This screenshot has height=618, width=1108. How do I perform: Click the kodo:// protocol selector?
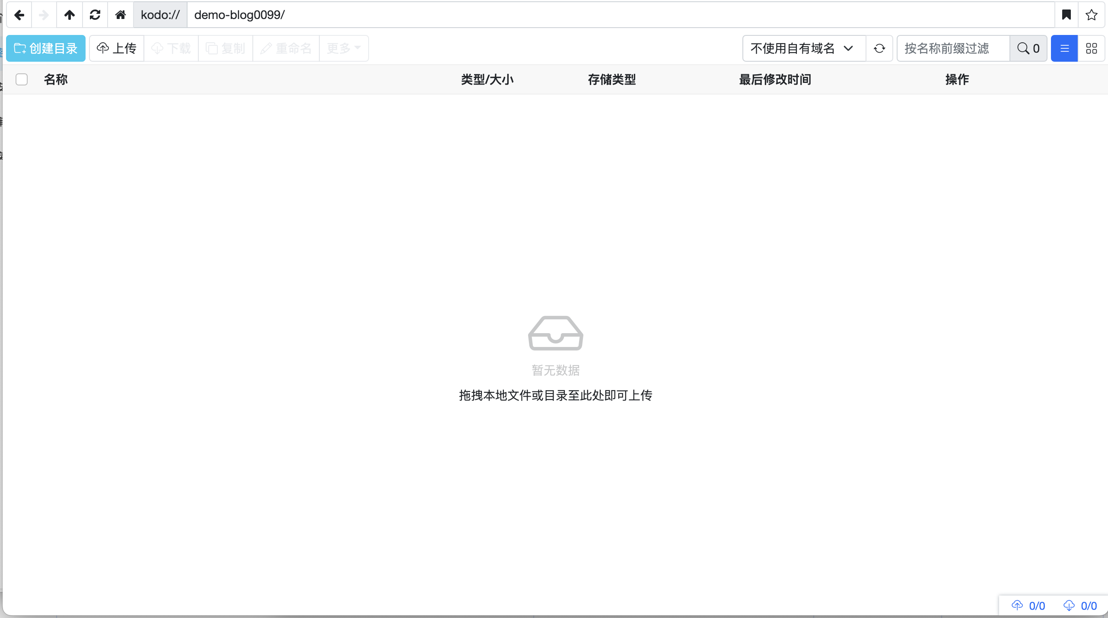click(x=160, y=15)
